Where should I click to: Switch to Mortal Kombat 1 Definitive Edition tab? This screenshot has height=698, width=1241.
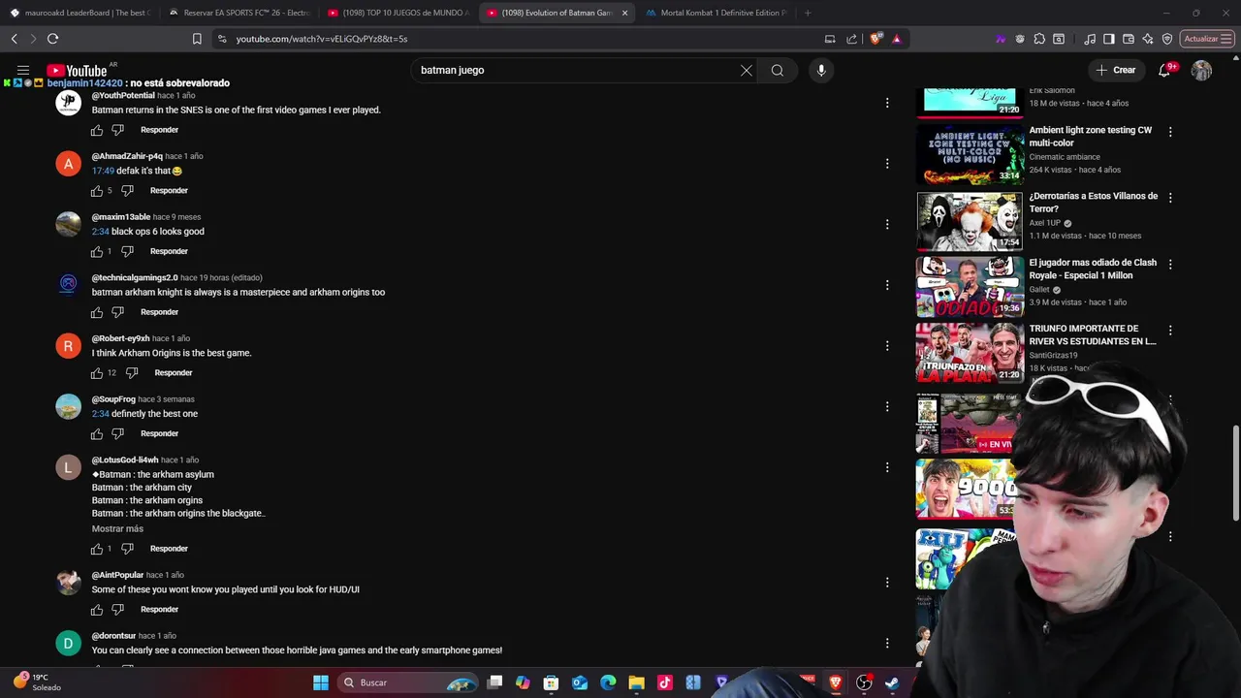[x=716, y=13]
